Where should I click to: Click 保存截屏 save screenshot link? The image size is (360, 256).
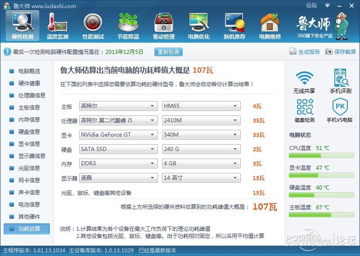tap(345, 52)
